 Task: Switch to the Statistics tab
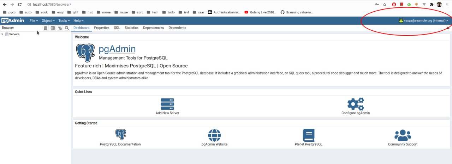coord(131,28)
